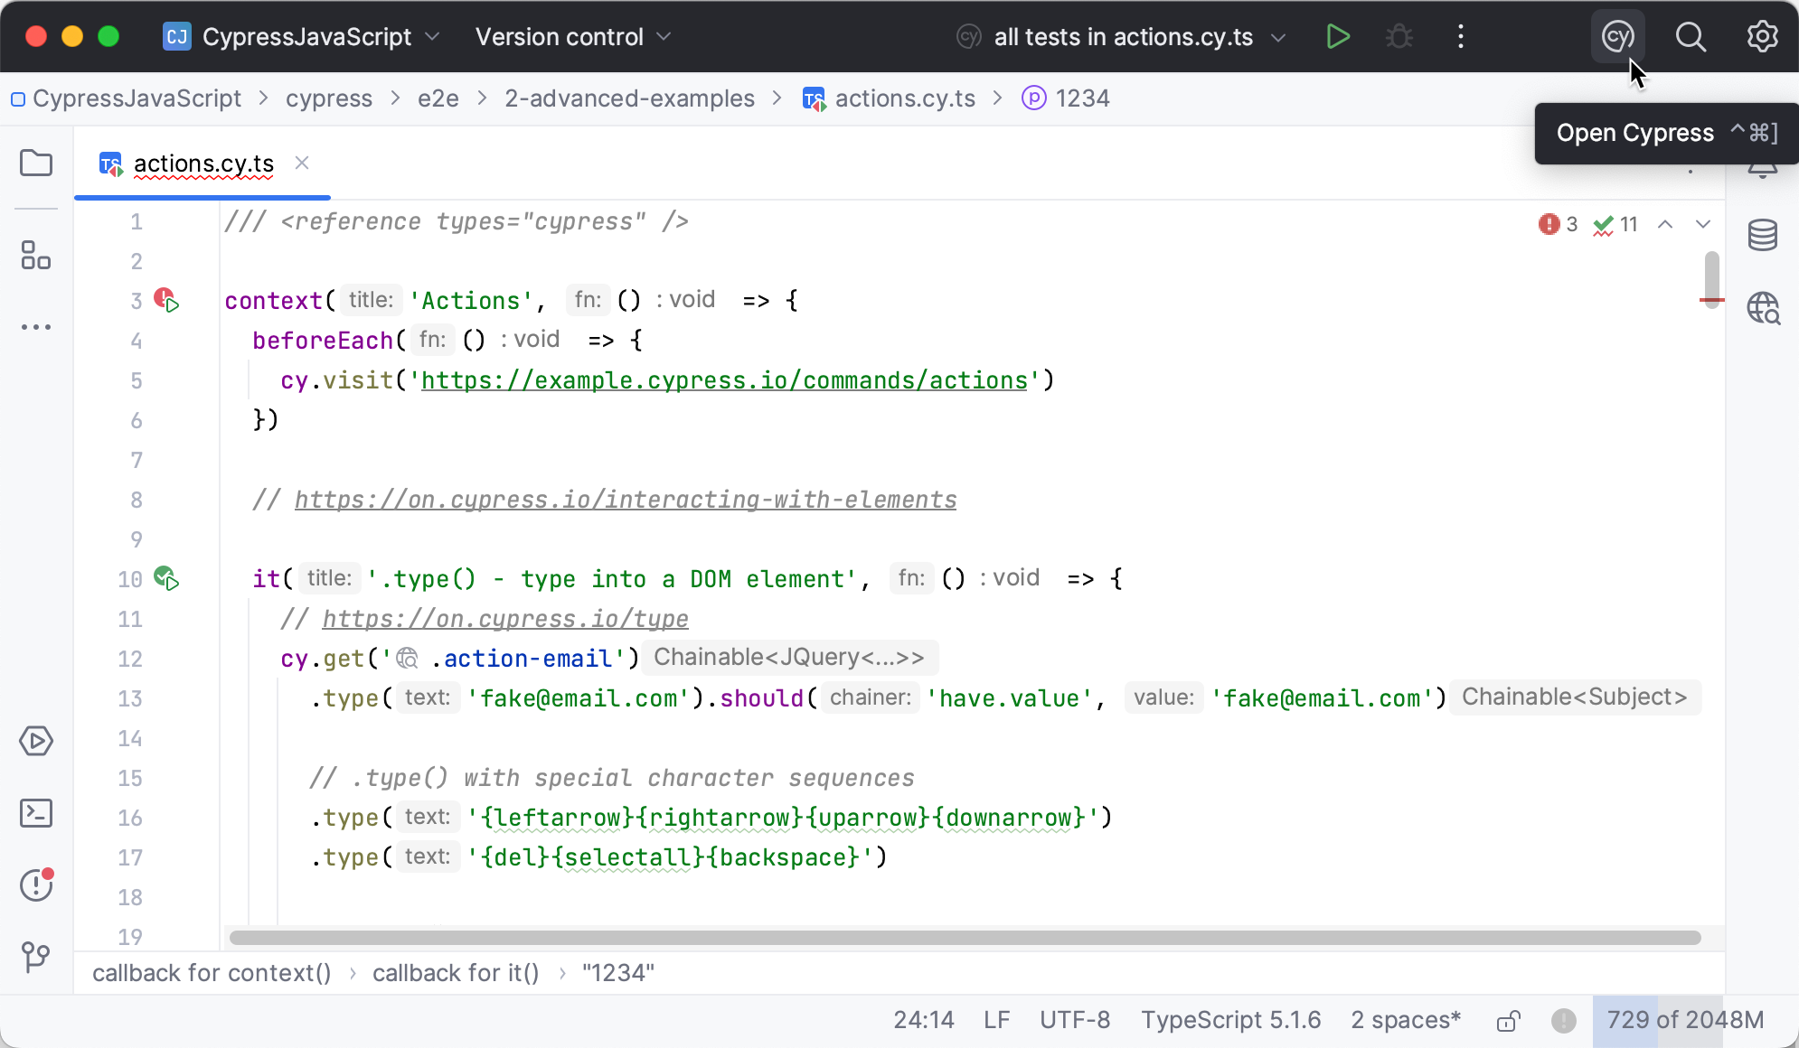Image resolution: width=1799 pixels, height=1048 pixels.
Task: Open the Structure tool window icon
Action: click(36, 256)
